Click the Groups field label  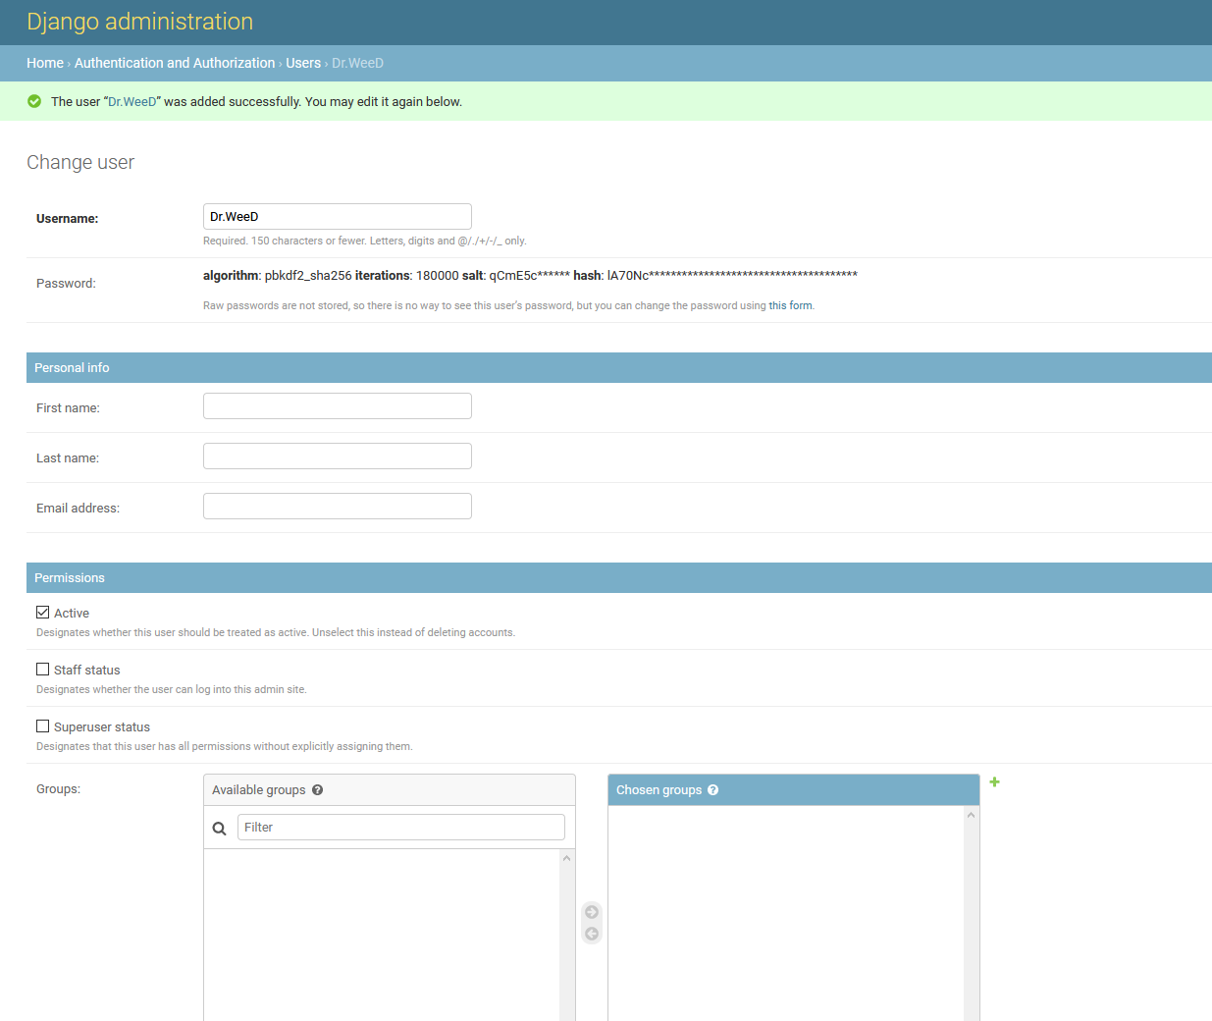pyautogui.click(x=59, y=789)
